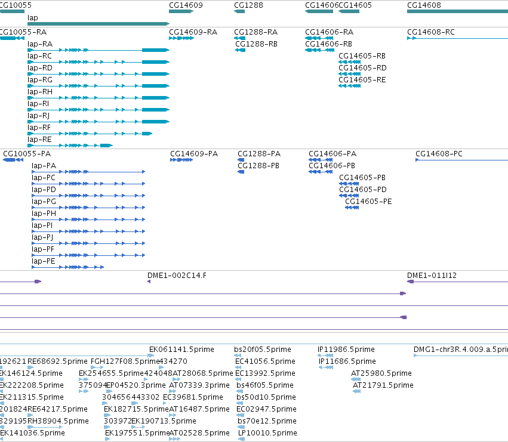
Task: Select the lap-RJ transcript label
Action: [39, 116]
